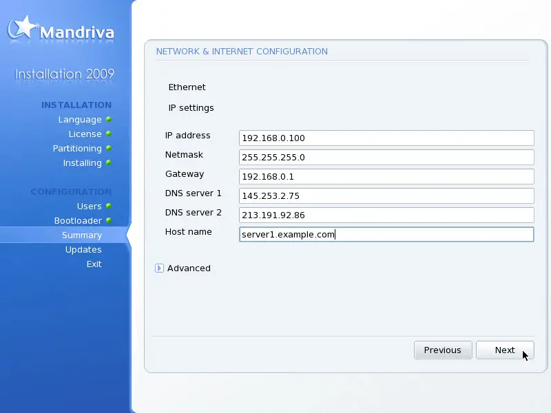The width and height of the screenshot is (551, 413).
Task: Click the Netmask label
Action: (184, 154)
